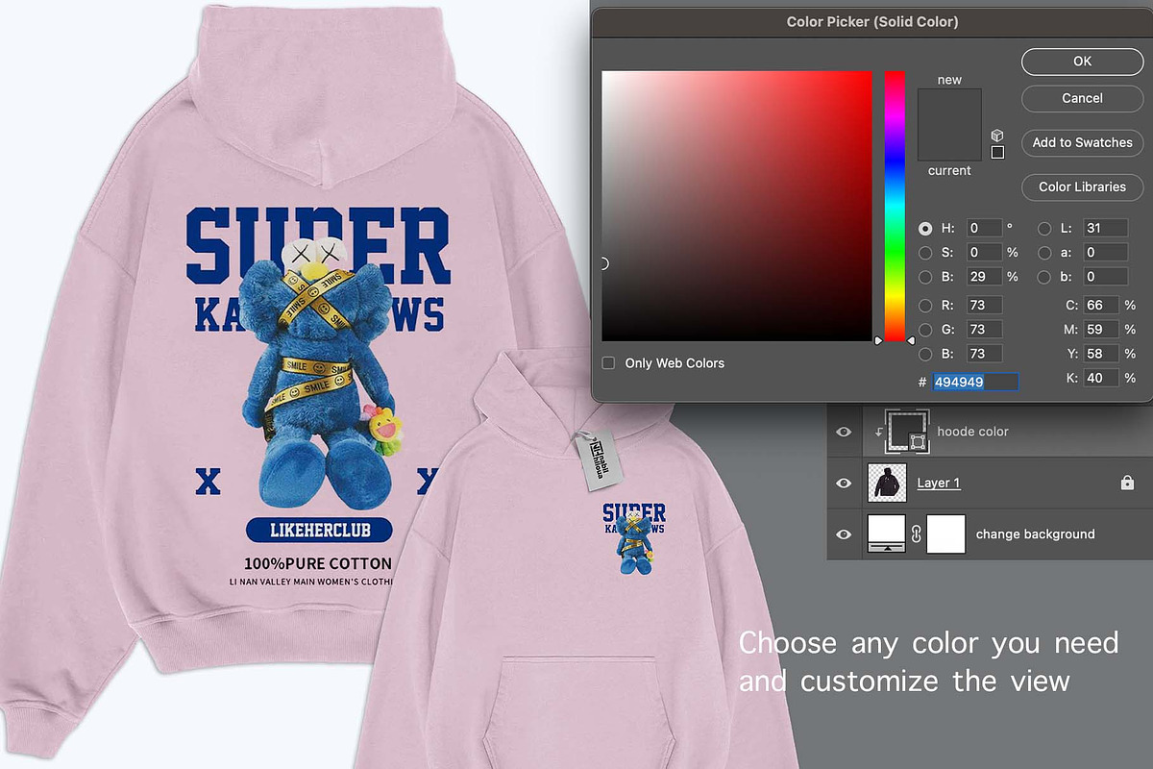This screenshot has height=769, width=1153.
Task: Click OK in the Color Picker
Action: 1082,62
